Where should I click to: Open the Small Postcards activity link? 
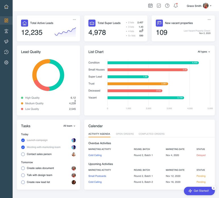tap(97, 176)
